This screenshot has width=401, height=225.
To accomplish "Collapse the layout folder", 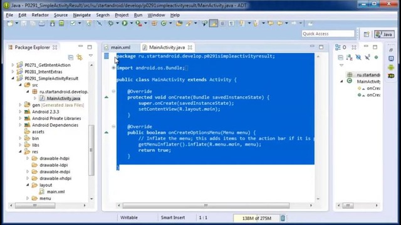I will coord(28,185).
